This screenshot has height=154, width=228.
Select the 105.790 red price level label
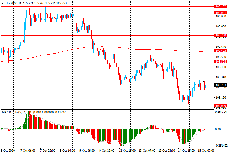221,35
